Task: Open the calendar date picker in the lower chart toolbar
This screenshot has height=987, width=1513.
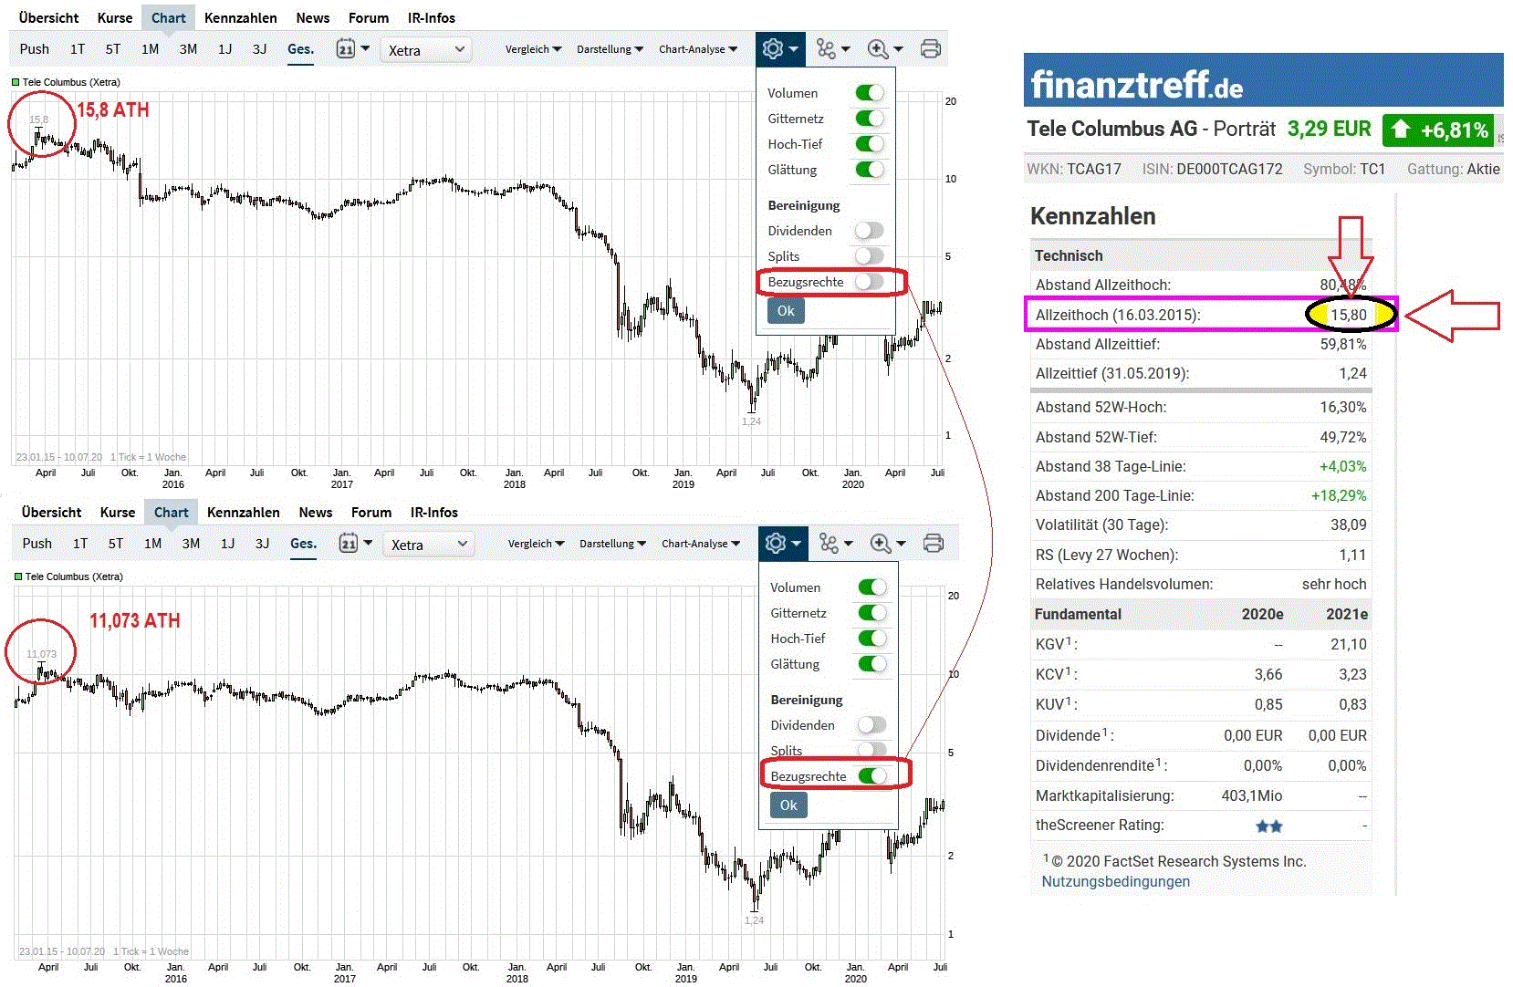Action: click(x=355, y=543)
